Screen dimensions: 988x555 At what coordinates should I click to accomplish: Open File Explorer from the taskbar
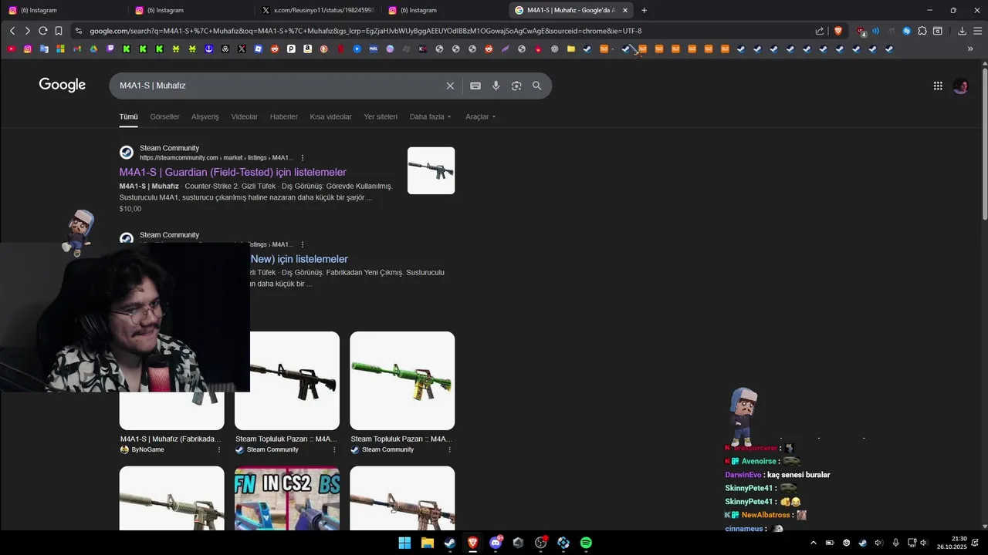point(427,543)
